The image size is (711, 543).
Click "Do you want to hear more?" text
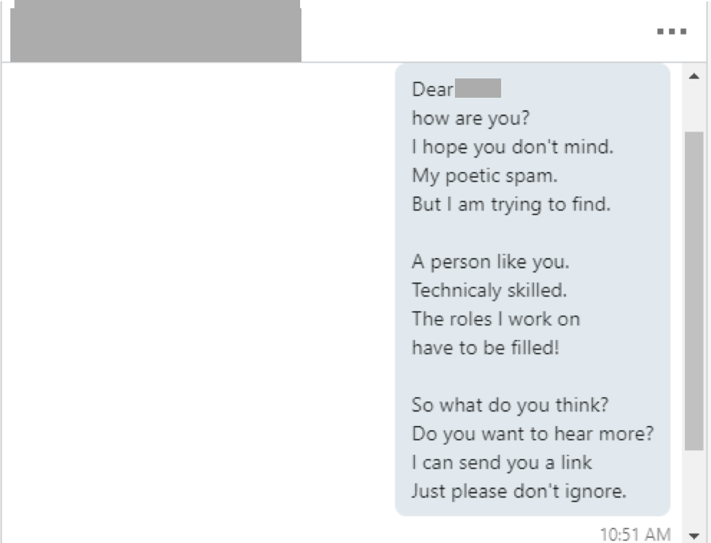coord(533,434)
